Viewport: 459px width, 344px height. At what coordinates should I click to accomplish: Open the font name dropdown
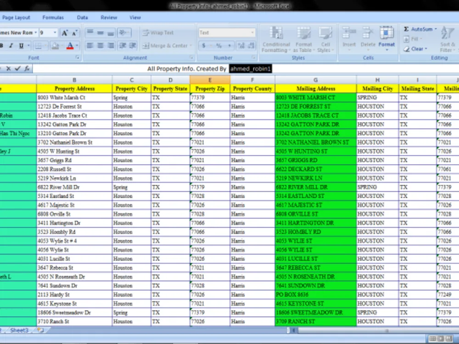click(35, 33)
